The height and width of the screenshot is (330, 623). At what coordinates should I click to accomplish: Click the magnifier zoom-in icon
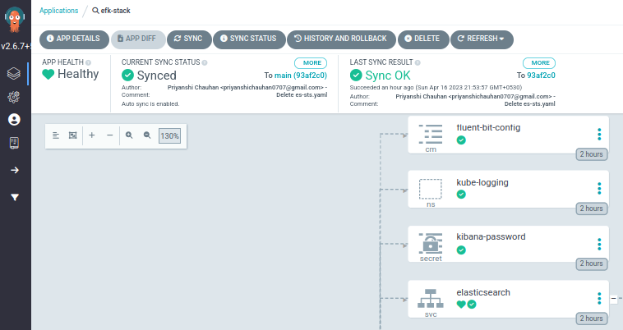click(x=129, y=135)
